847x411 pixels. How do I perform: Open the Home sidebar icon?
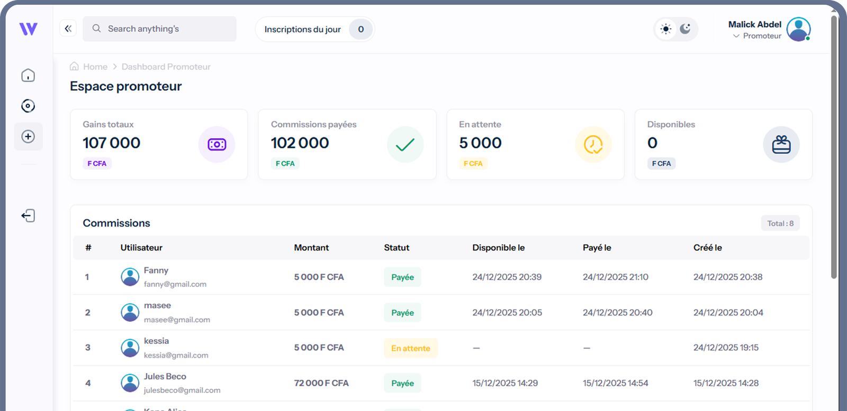tap(28, 76)
